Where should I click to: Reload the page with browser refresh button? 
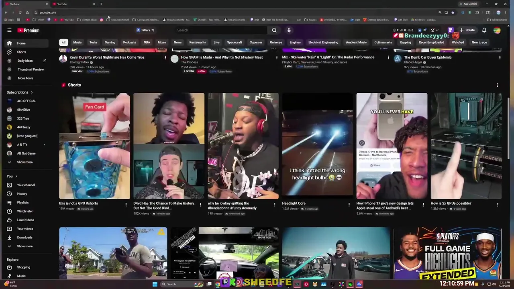coord(20,12)
